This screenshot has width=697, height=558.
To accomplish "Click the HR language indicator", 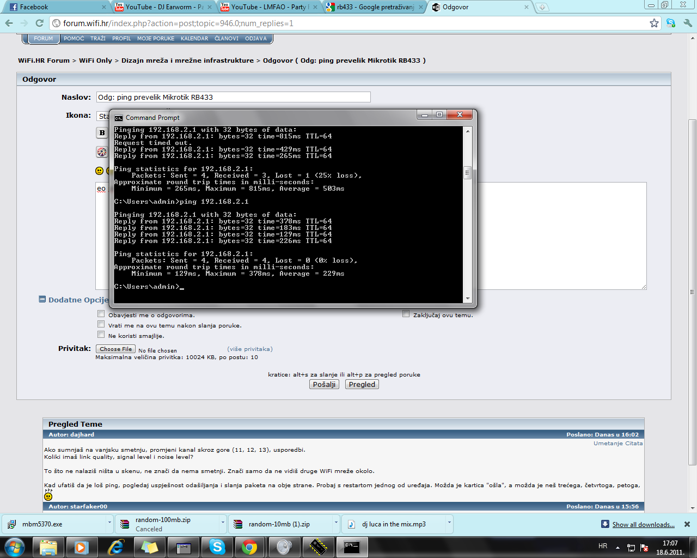I will tap(603, 546).
